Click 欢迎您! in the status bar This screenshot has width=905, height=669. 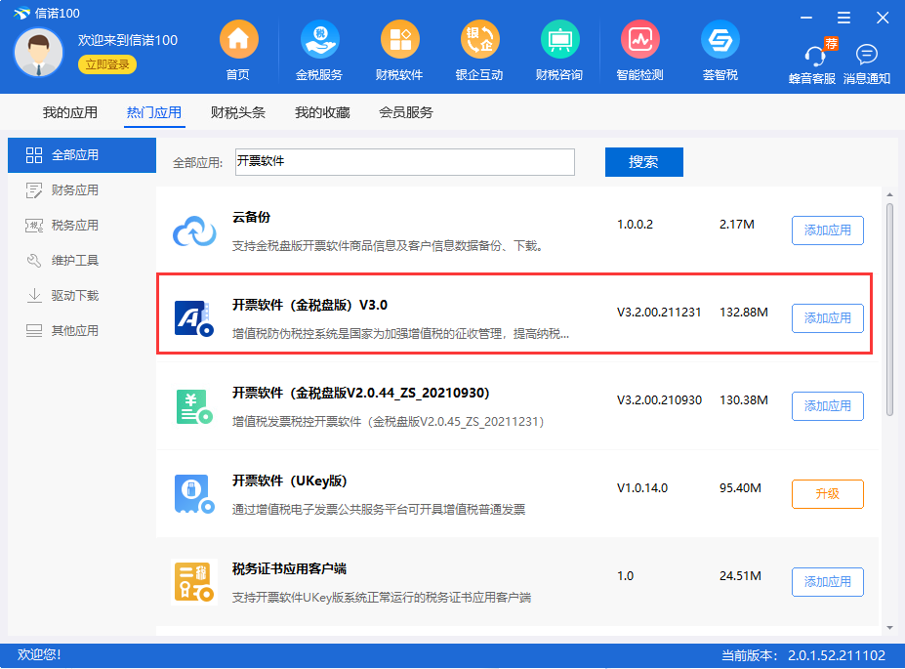pos(39,654)
